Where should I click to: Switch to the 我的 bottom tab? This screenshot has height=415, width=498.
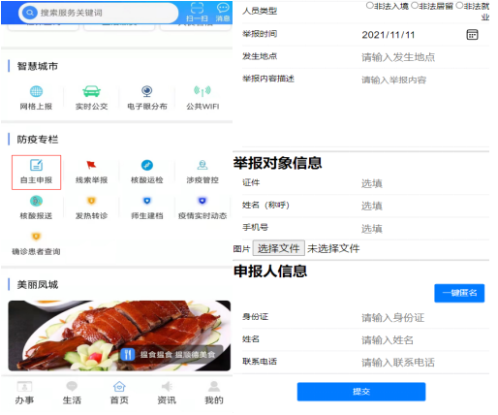[x=214, y=393]
